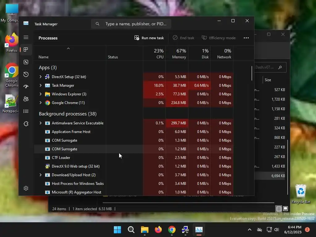Open the Services puzzle icon in sidebar
Screen dimensions: 316x237
(26, 124)
